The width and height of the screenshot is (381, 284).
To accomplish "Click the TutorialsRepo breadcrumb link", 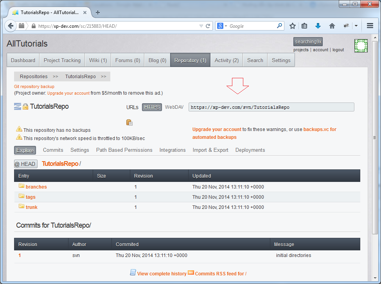I will point(81,77).
